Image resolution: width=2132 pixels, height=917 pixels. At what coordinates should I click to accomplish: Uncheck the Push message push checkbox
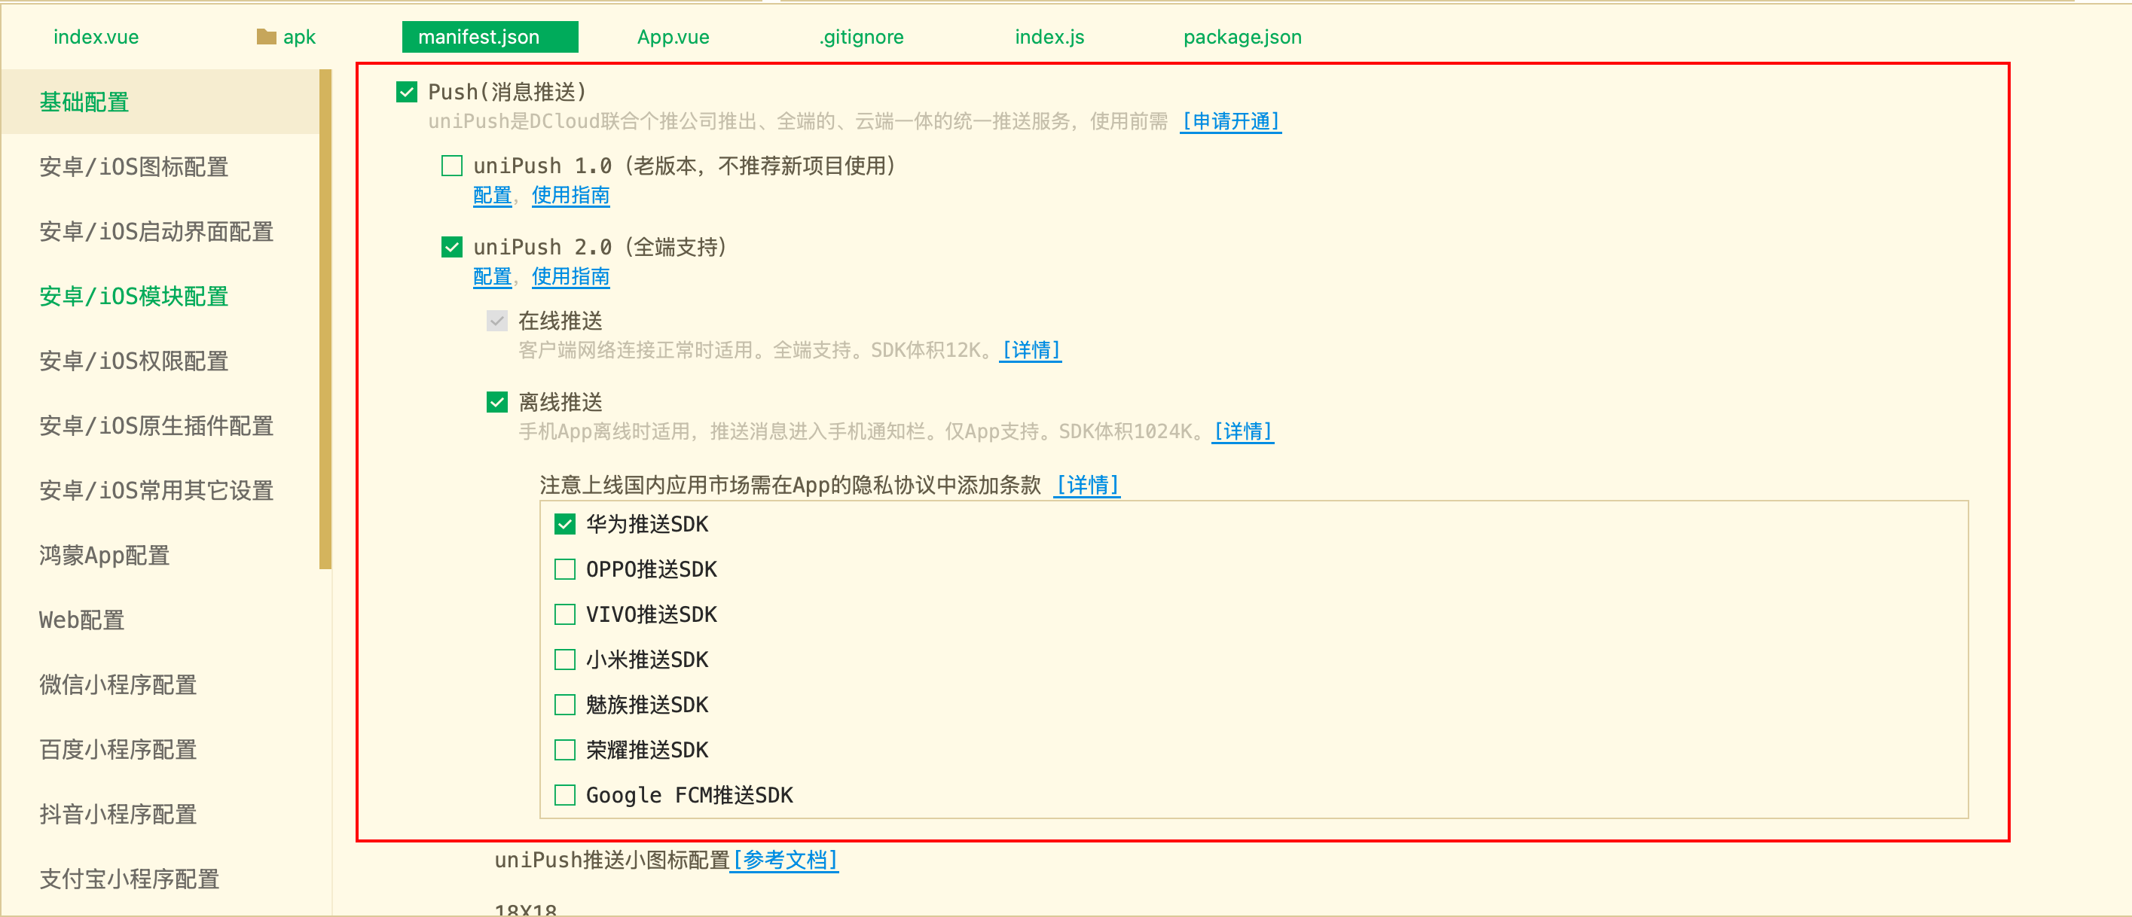[406, 92]
